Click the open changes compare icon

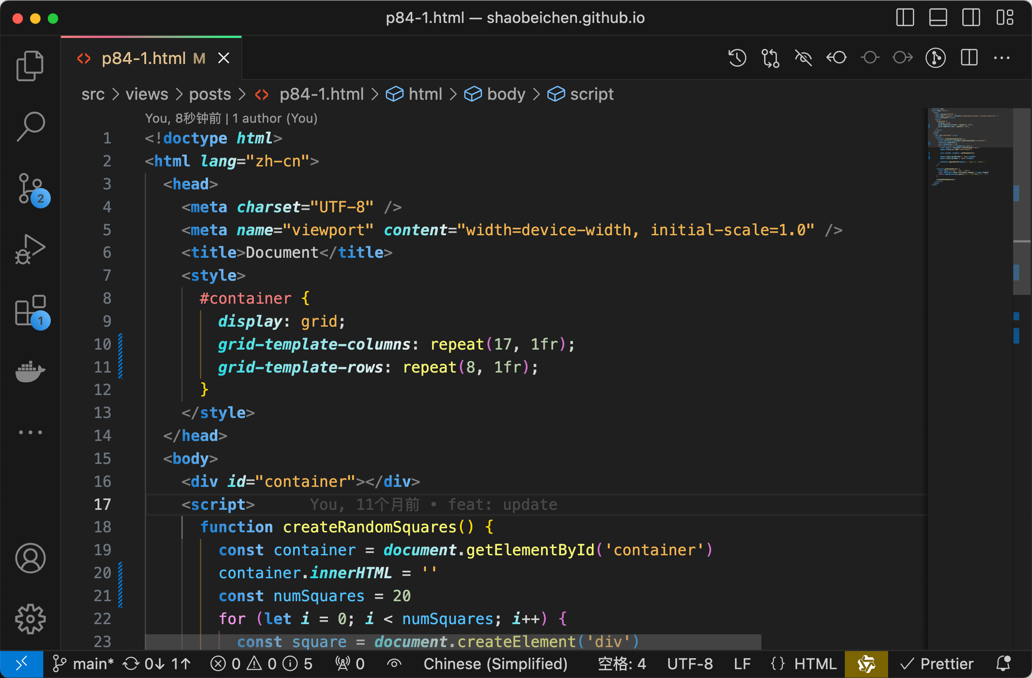click(770, 58)
